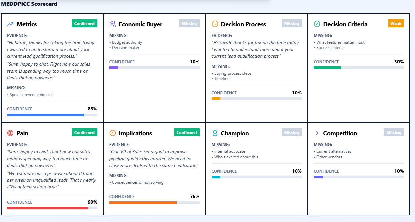Select the Pain target icon

coord(10,133)
